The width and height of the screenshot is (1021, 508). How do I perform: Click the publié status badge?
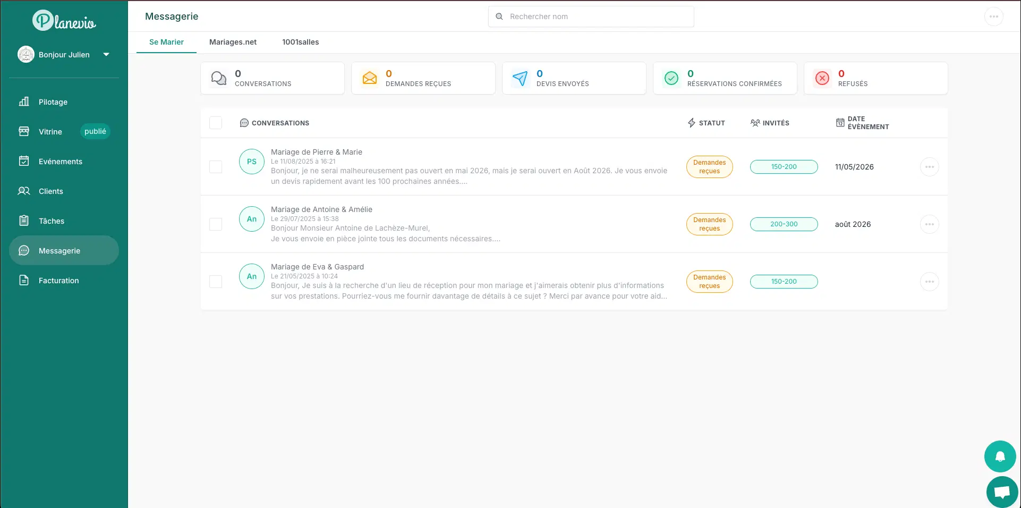(95, 131)
